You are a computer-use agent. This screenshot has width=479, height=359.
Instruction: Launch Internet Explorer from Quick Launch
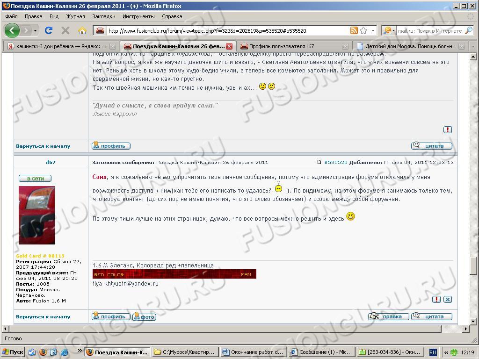(x=65, y=352)
